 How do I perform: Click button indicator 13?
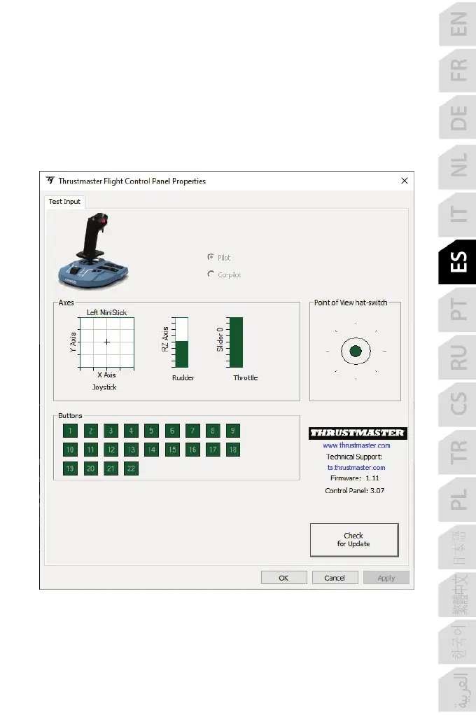click(x=131, y=450)
